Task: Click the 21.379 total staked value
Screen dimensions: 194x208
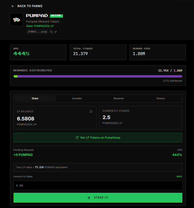Action: [x=80, y=54]
